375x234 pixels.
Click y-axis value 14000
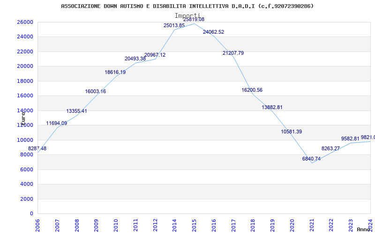coord(25,110)
